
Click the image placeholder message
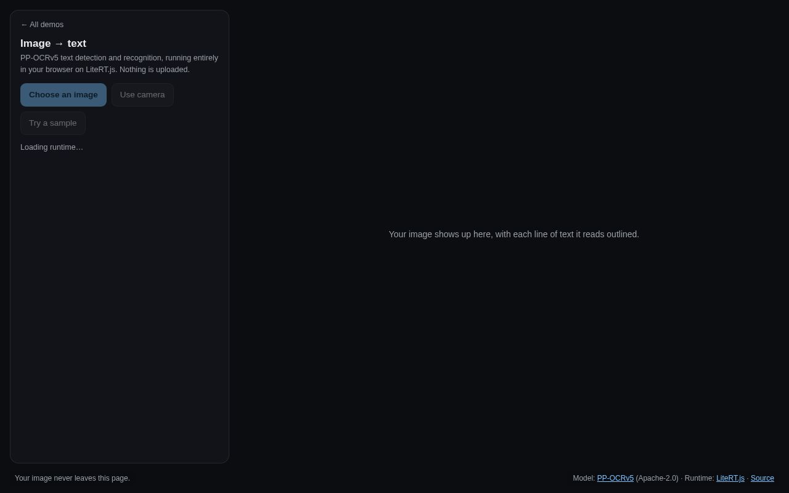[x=514, y=234]
